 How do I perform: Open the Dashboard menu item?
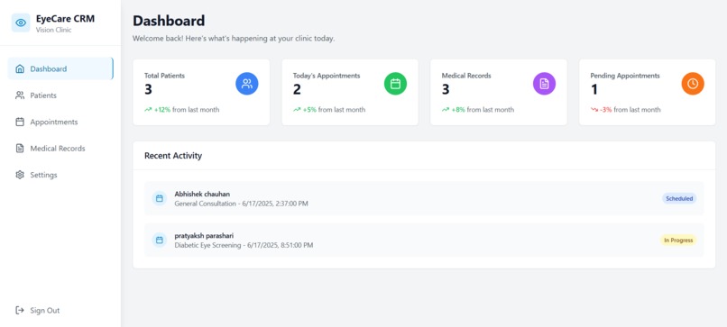[60, 68]
